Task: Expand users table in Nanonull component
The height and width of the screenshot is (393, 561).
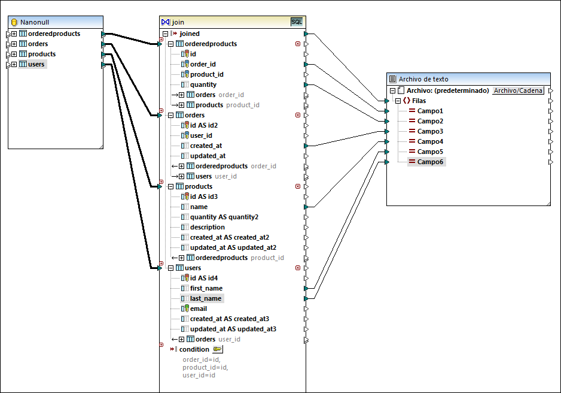Action: point(14,64)
